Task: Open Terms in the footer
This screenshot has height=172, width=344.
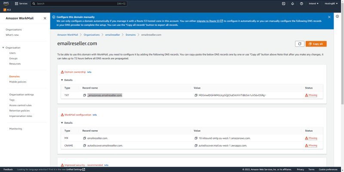Action: tap(311, 169)
